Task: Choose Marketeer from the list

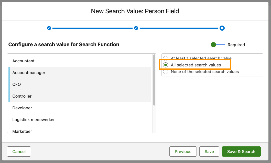Action: (22, 131)
